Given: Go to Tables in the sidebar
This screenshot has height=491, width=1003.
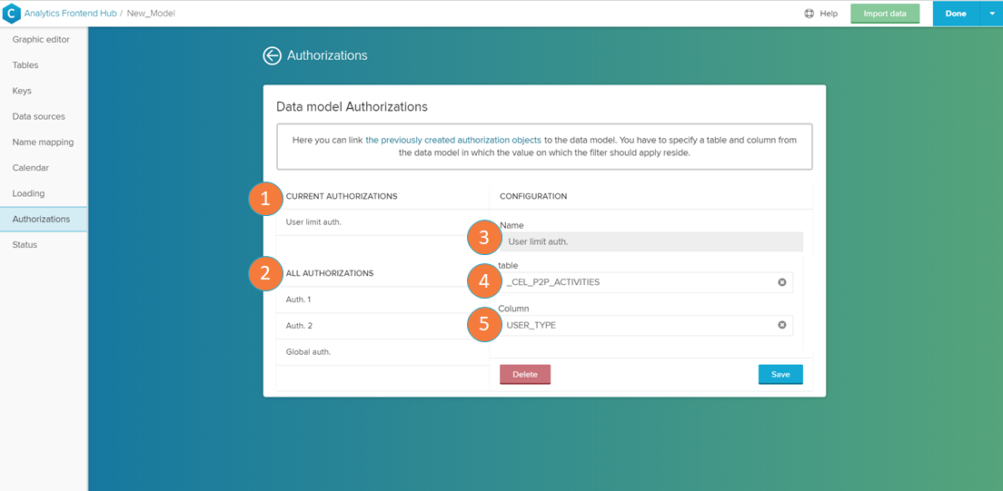Looking at the screenshot, I should (x=25, y=65).
